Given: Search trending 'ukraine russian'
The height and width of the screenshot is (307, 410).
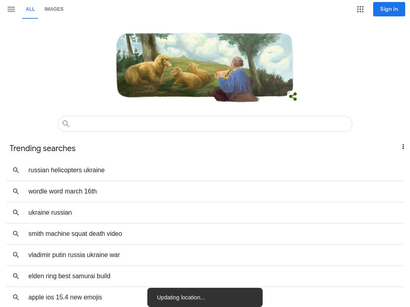Looking at the screenshot, I should tap(205, 213).
